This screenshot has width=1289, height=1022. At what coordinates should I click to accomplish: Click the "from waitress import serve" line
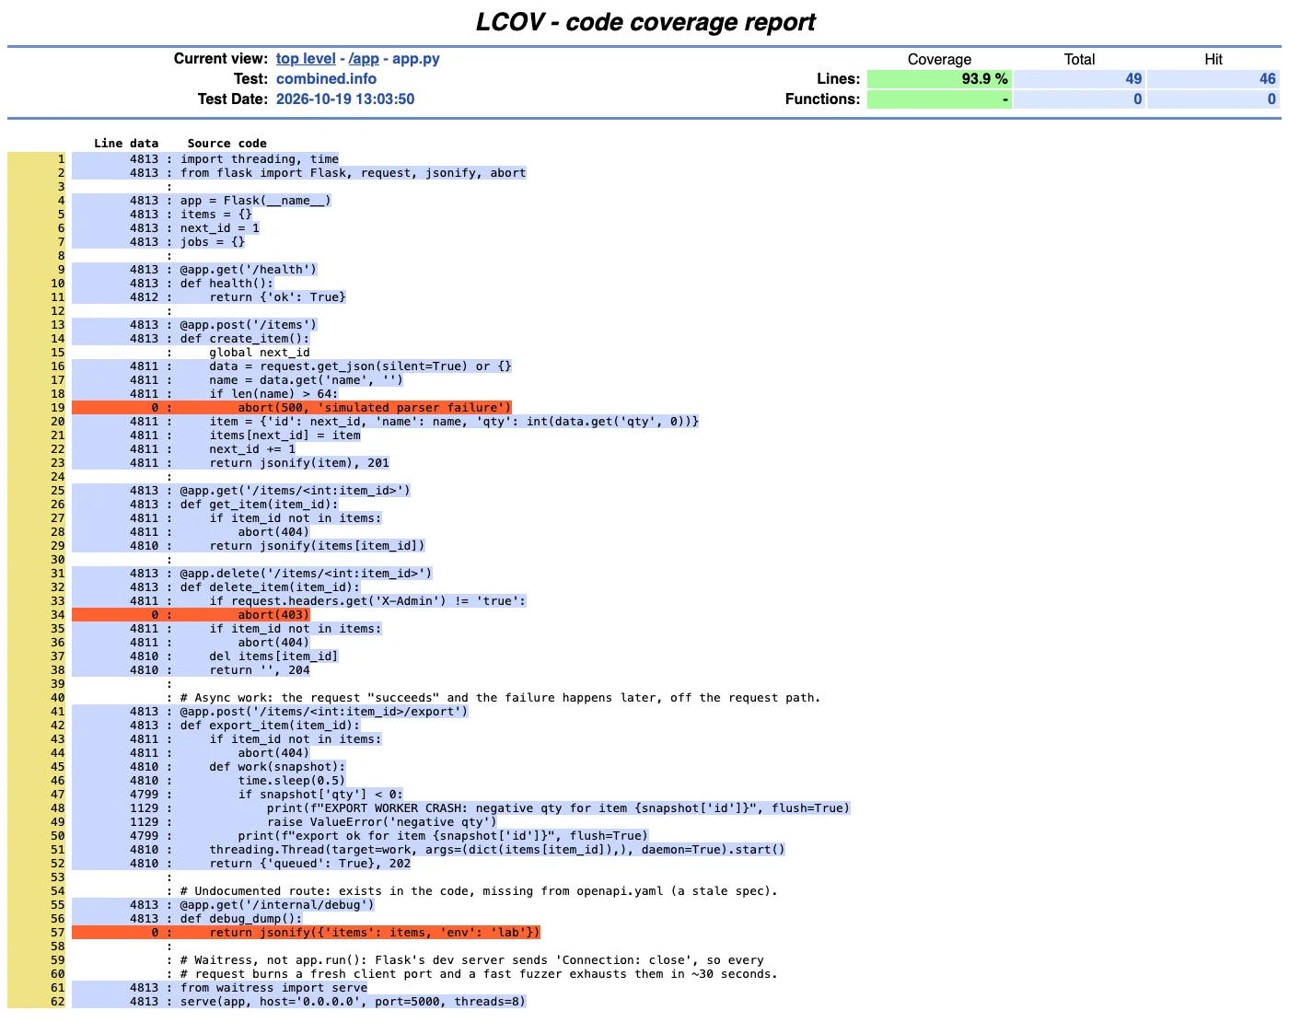(274, 988)
